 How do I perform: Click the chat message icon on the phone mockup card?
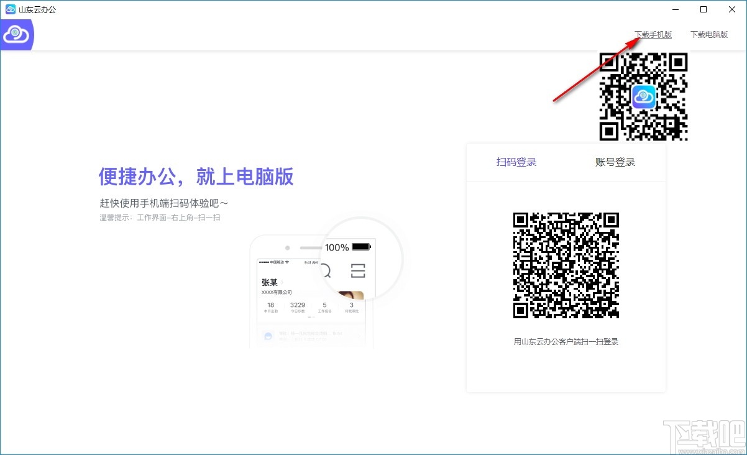pyautogui.click(x=268, y=336)
